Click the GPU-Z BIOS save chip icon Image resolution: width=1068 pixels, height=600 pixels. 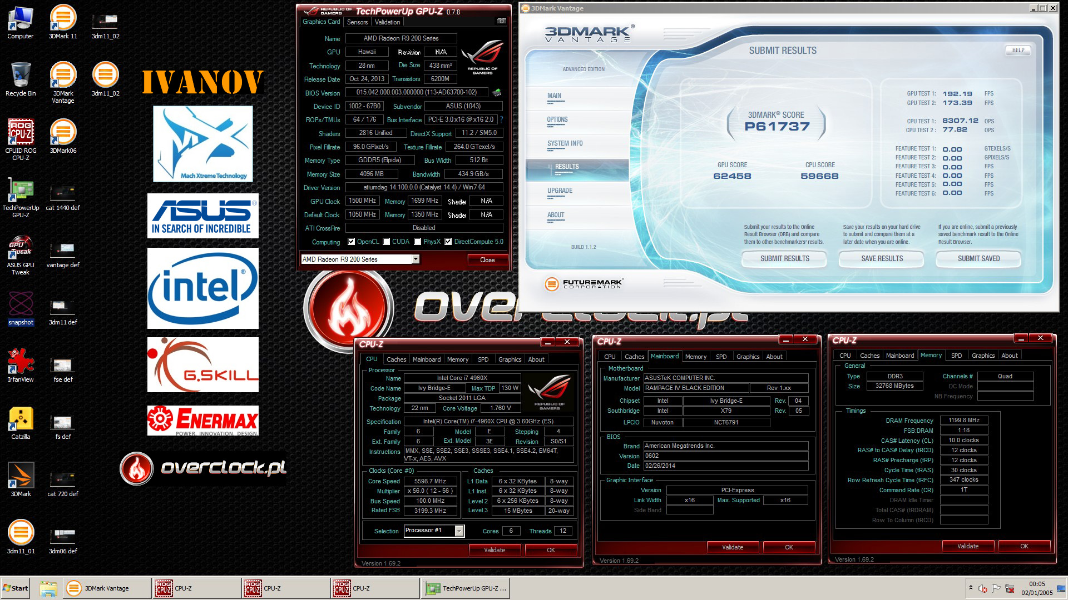(497, 92)
